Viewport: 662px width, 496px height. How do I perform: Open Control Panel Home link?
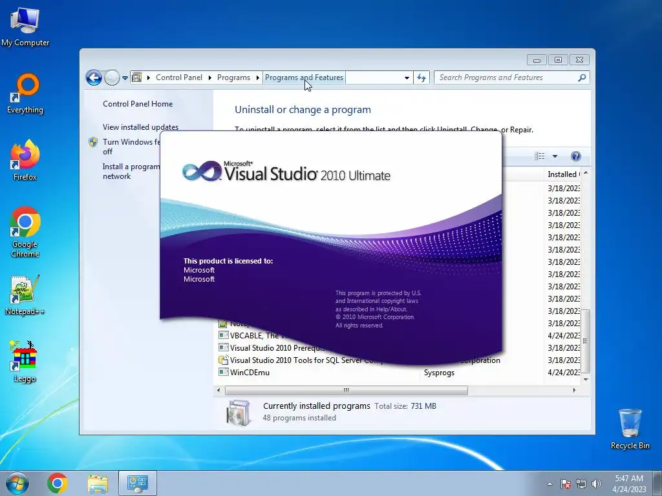point(138,104)
